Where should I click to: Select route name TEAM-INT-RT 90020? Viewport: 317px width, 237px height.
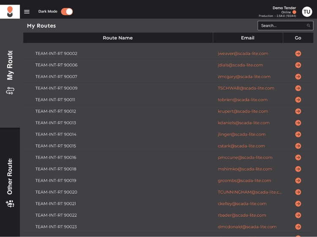(x=56, y=192)
